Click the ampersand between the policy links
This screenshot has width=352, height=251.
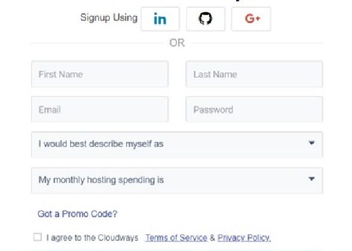coord(212,237)
